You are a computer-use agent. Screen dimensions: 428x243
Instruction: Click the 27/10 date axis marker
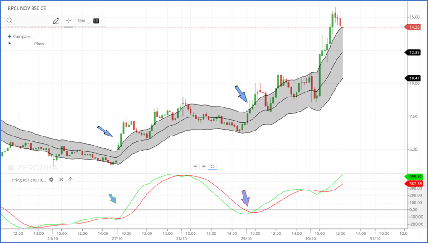coord(117,238)
